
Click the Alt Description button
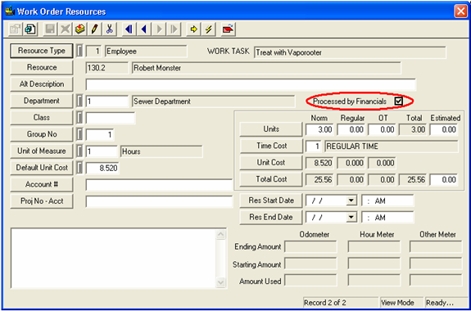tap(42, 84)
